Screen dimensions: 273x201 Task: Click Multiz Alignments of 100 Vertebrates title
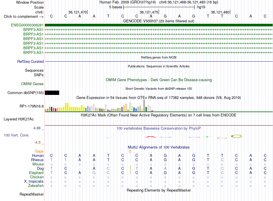click(x=159, y=147)
